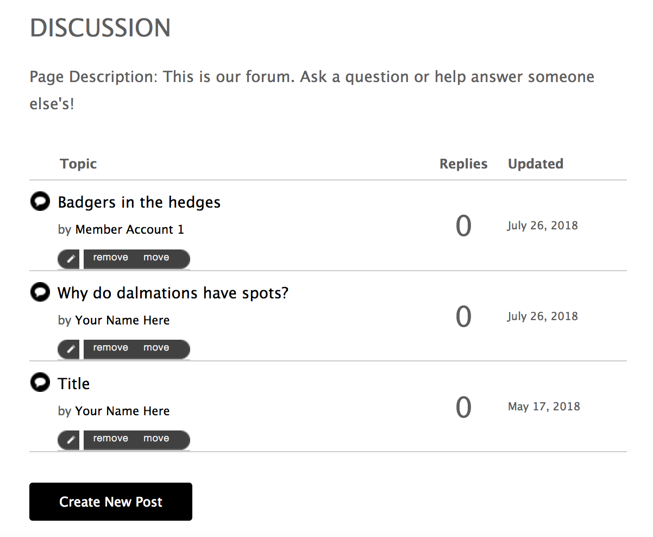This screenshot has height=537, width=653.
Task: Open author link on dalmations post
Action: pyautogui.click(x=122, y=320)
